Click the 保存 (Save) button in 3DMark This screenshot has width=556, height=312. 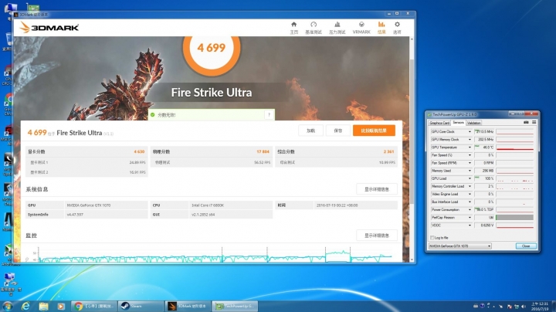(338, 131)
